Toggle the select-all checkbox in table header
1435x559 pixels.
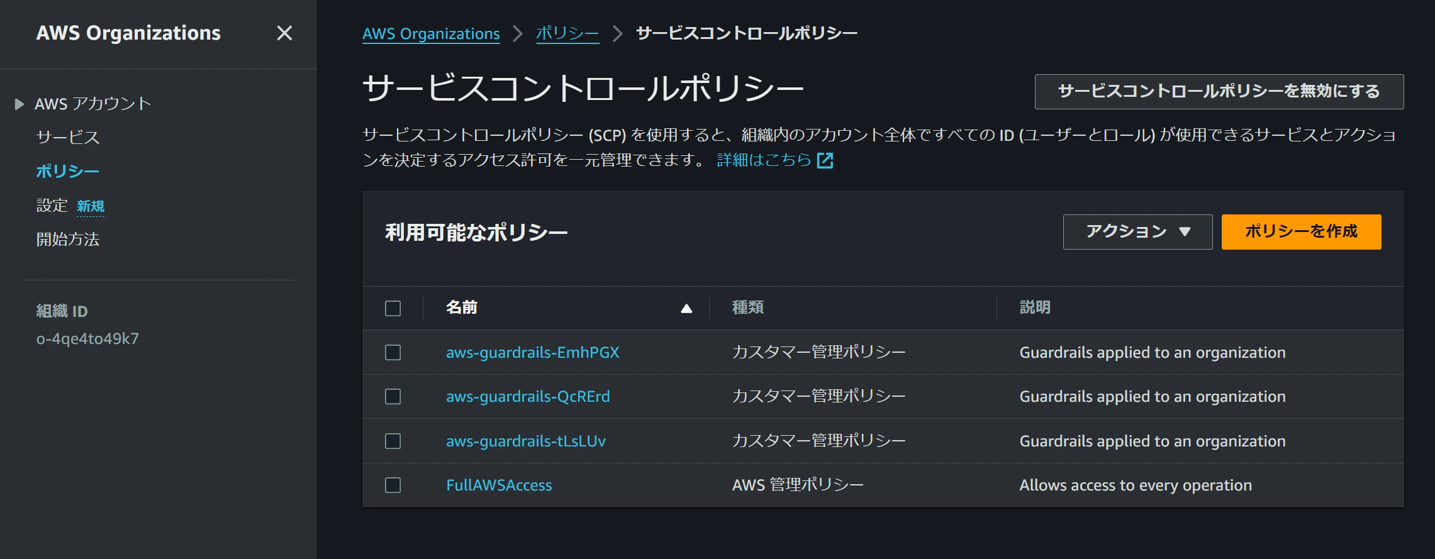(393, 308)
